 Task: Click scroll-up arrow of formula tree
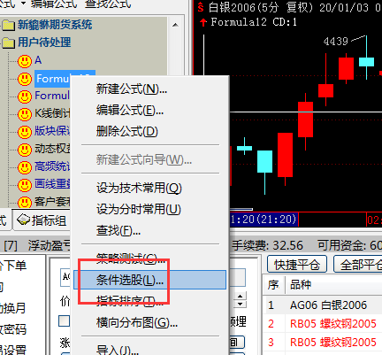(x=175, y=25)
